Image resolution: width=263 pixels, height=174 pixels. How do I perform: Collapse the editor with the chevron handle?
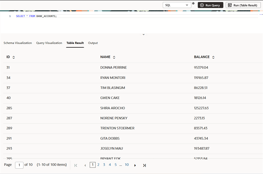pyautogui.click(x=144, y=34)
